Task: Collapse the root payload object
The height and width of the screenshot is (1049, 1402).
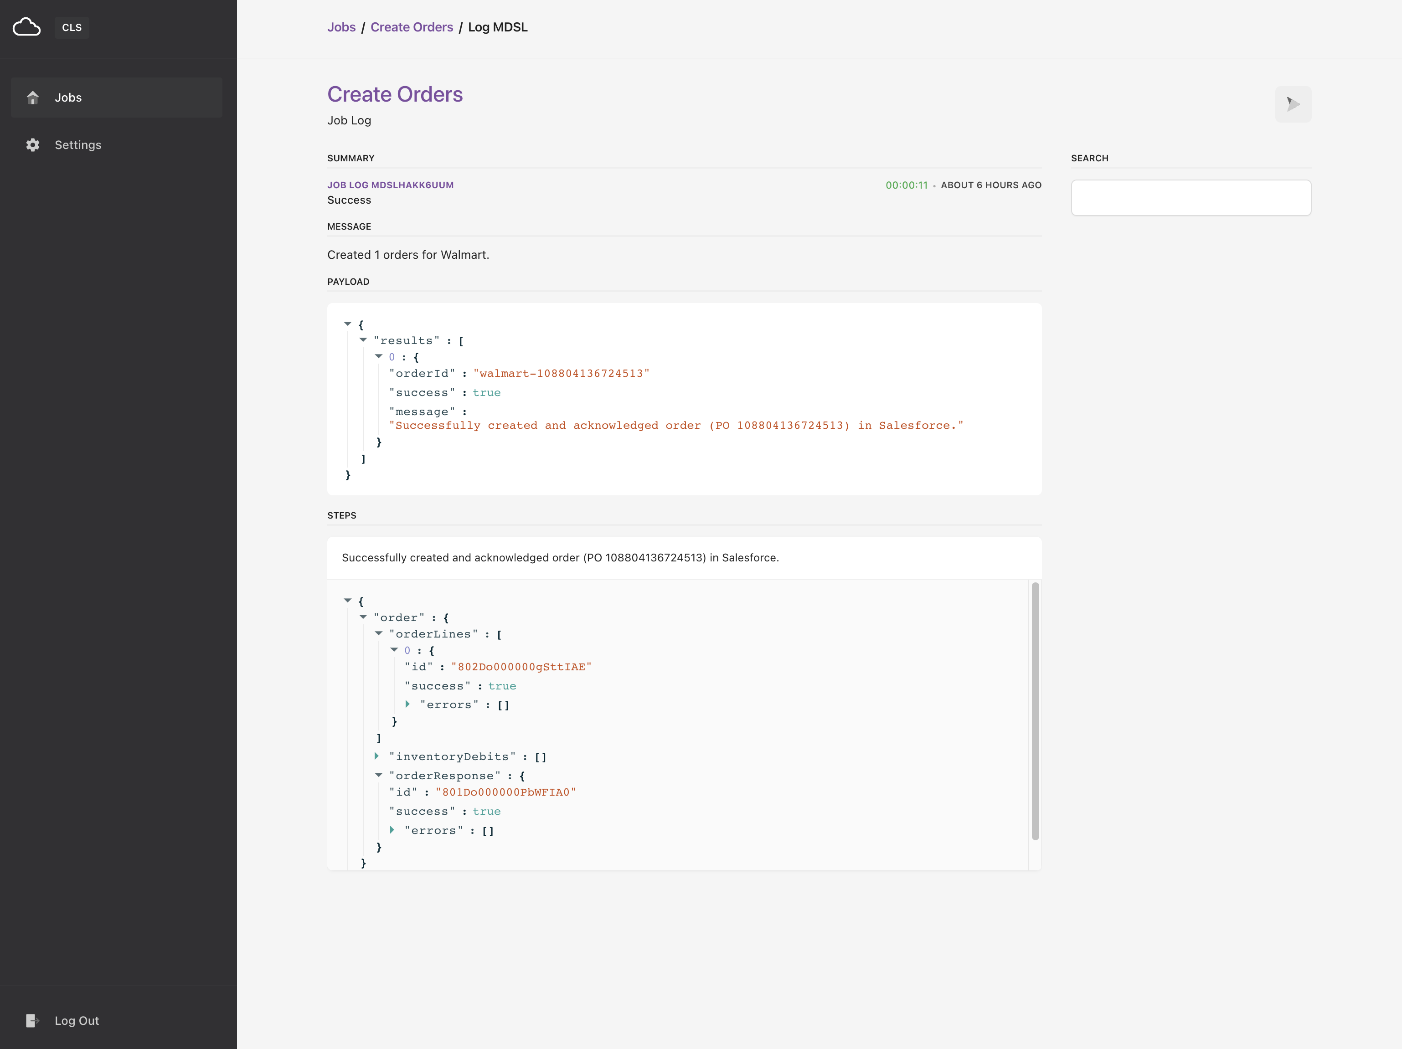Action: [x=347, y=324]
